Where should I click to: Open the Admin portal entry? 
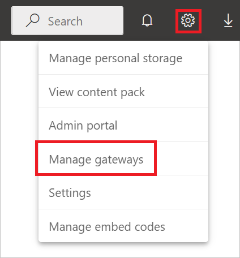(123, 125)
